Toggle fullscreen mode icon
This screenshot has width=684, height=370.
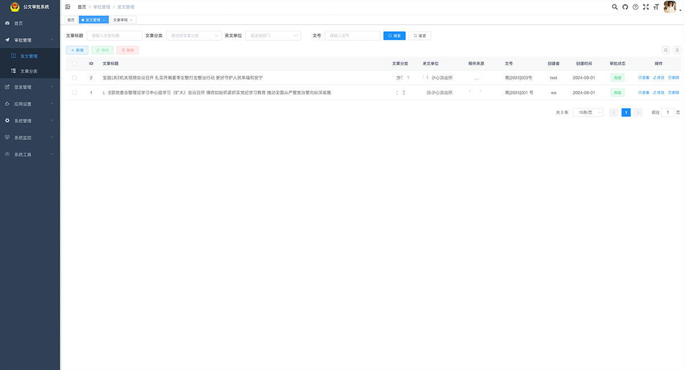[646, 7]
